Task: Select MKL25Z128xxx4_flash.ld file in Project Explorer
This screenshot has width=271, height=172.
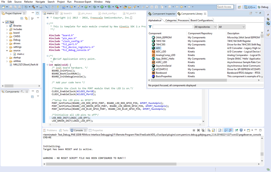Action: click(25, 65)
